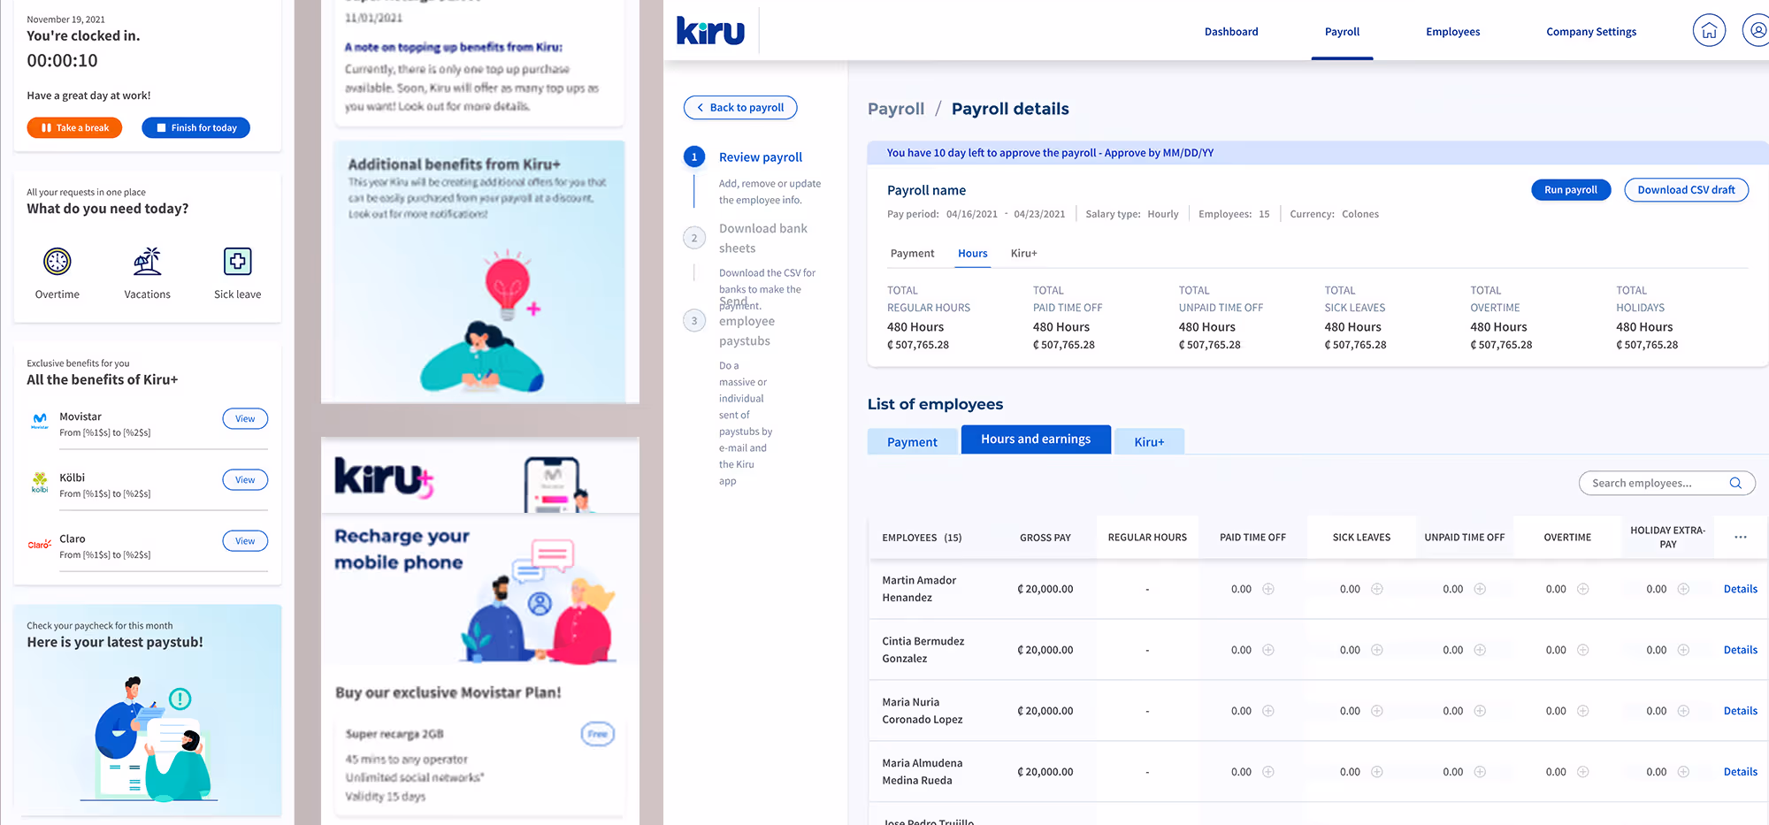
Task: Open Details for Martin Amador Henandez
Action: pos(1740,589)
